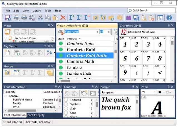The height and width of the screenshot is (127, 178).
Task: Click the Uninstall font (I-) icon
Action: click(x=87, y=18)
